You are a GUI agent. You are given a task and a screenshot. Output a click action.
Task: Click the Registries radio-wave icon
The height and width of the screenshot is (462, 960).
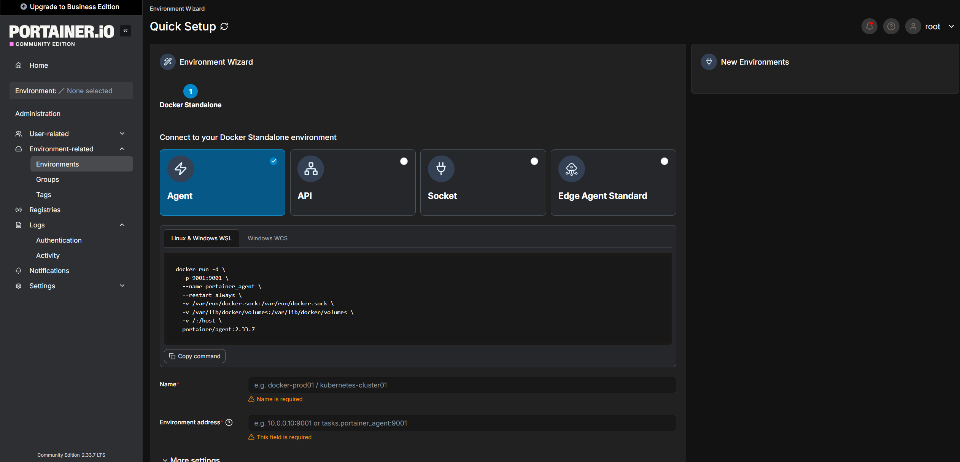click(18, 210)
